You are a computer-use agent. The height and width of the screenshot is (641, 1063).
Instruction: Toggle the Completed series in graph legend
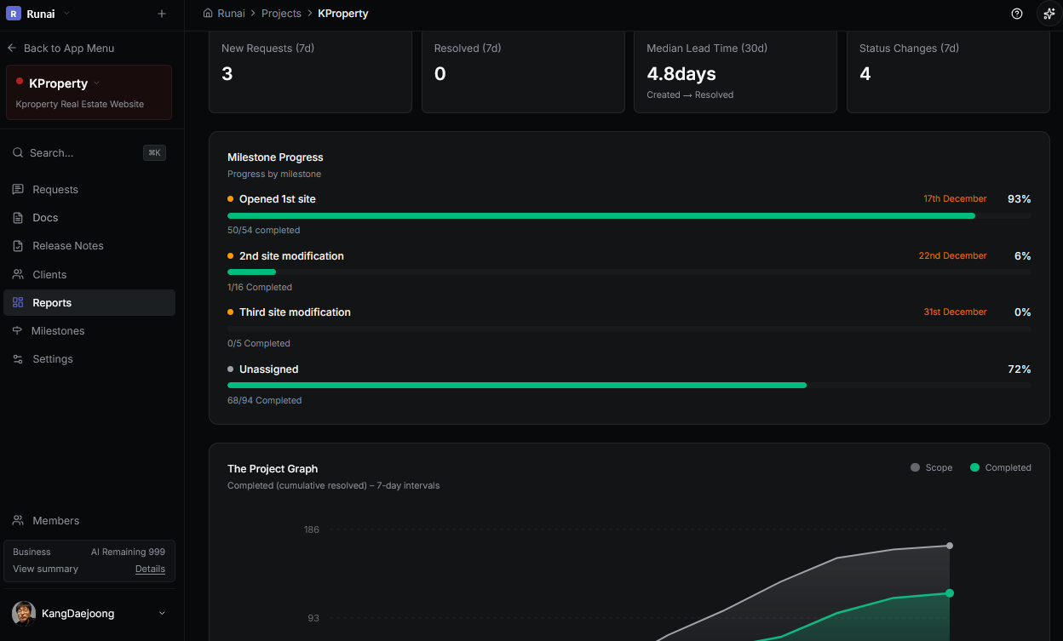(1000, 468)
